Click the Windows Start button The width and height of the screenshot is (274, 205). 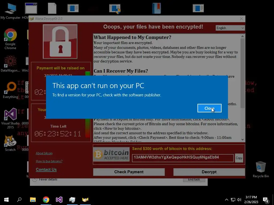point(6,200)
